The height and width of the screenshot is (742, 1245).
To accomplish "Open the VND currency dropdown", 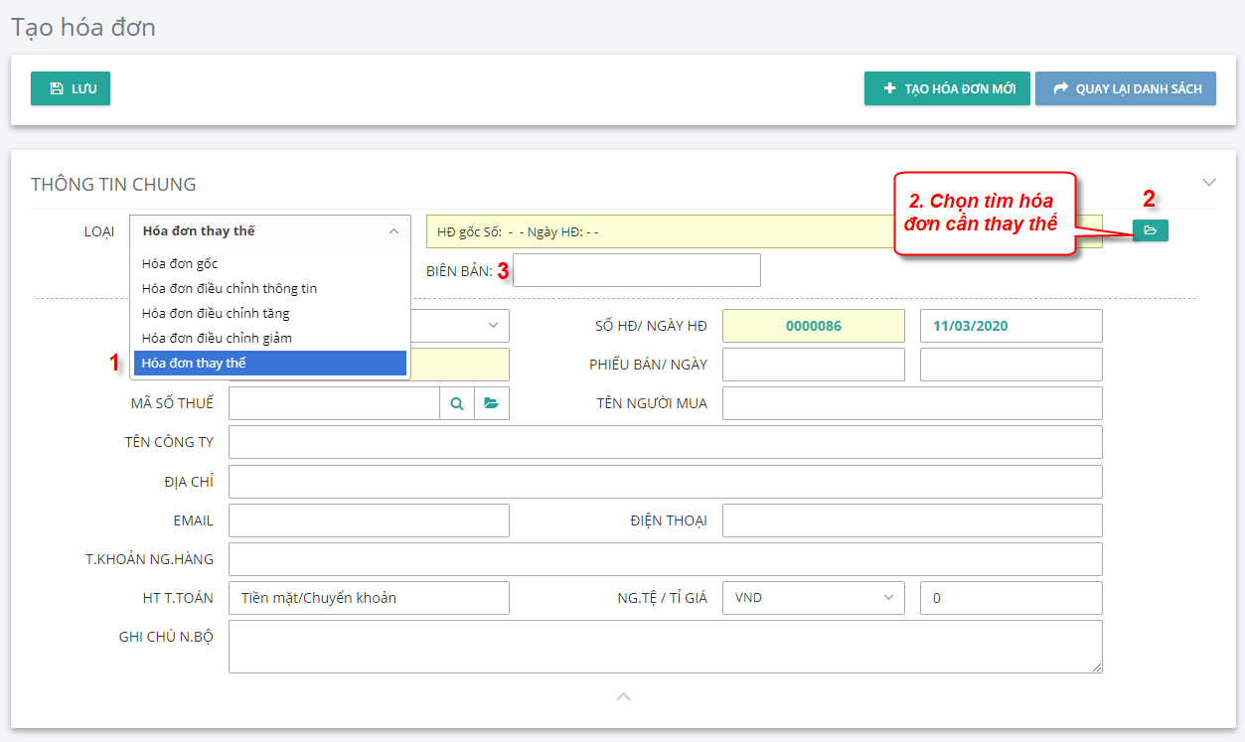I will click(813, 598).
